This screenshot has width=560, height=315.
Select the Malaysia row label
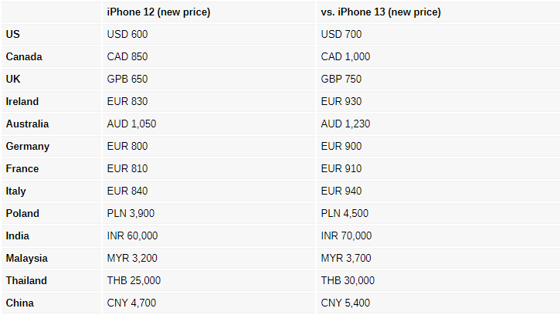(27, 258)
